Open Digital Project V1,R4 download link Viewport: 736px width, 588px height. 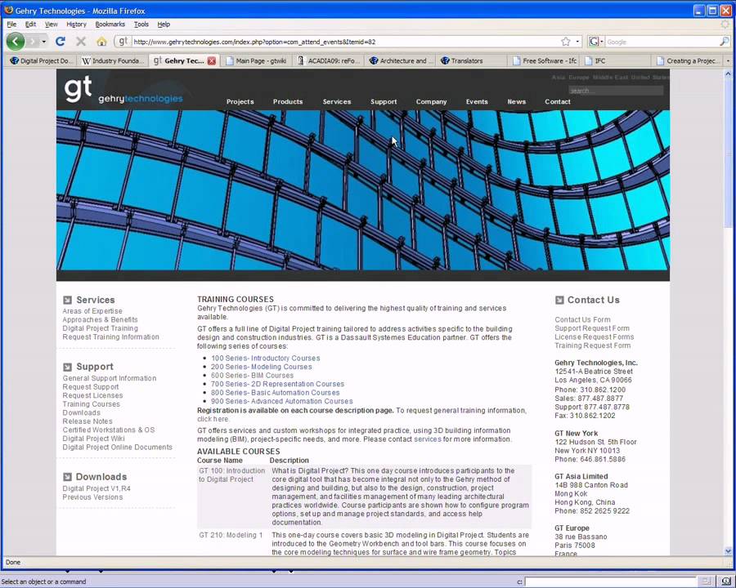coord(96,488)
